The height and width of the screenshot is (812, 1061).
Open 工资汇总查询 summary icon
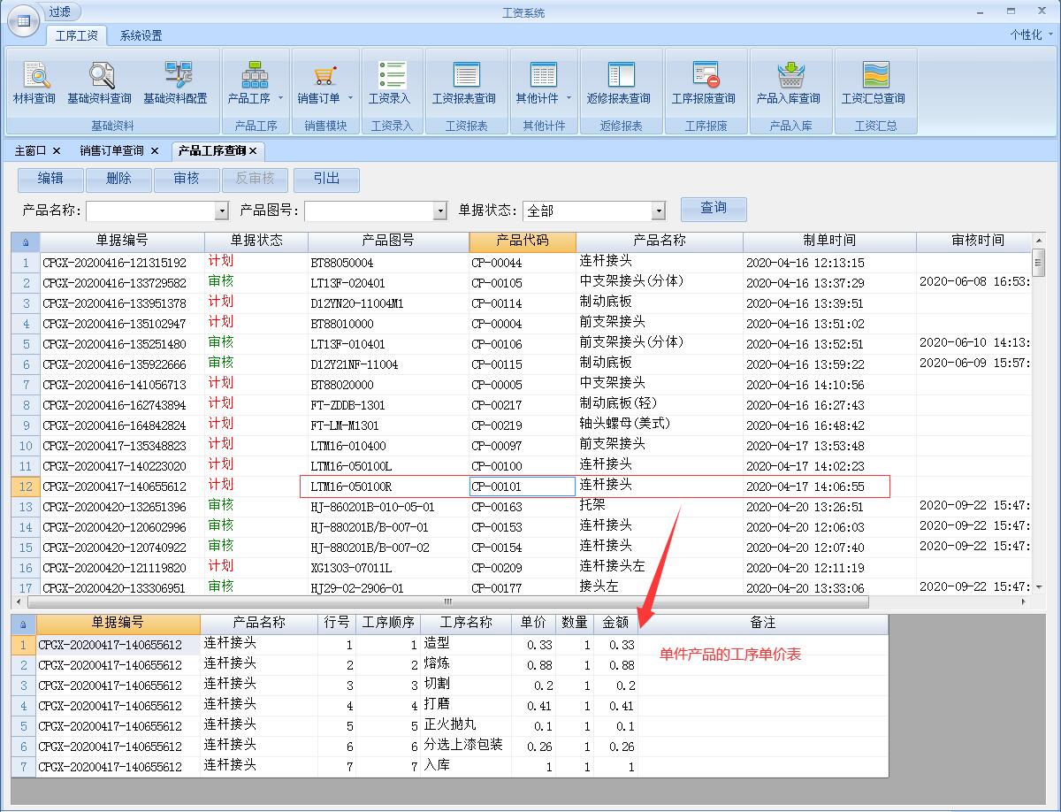click(873, 76)
